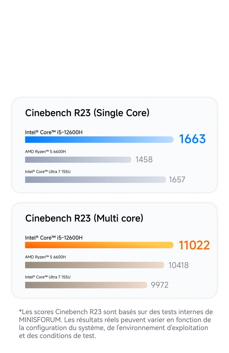Select the 9972 score value
Image resolution: width=229 pixels, height=353 pixels.
(160, 285)
